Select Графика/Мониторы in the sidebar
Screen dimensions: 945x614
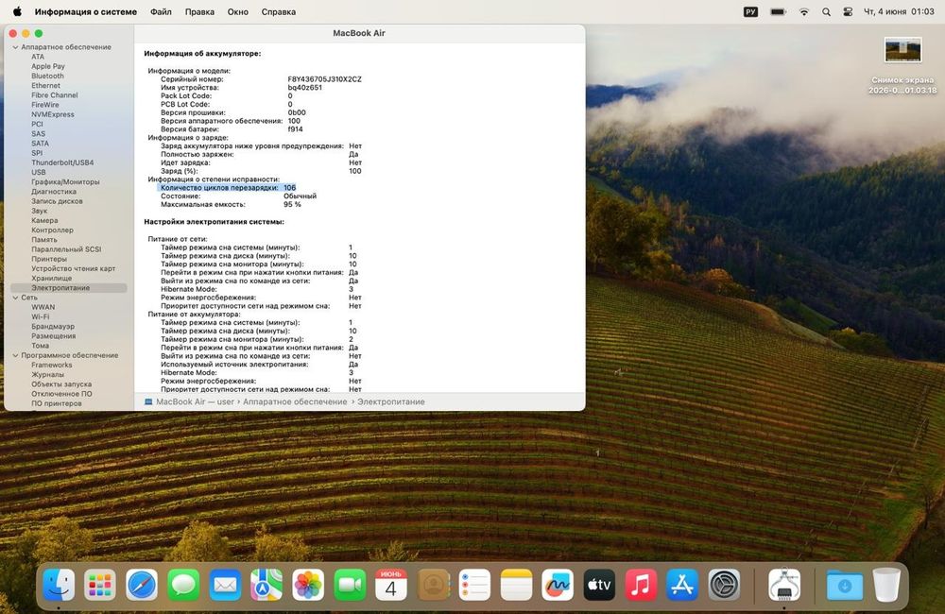click(x=66, y=182)
